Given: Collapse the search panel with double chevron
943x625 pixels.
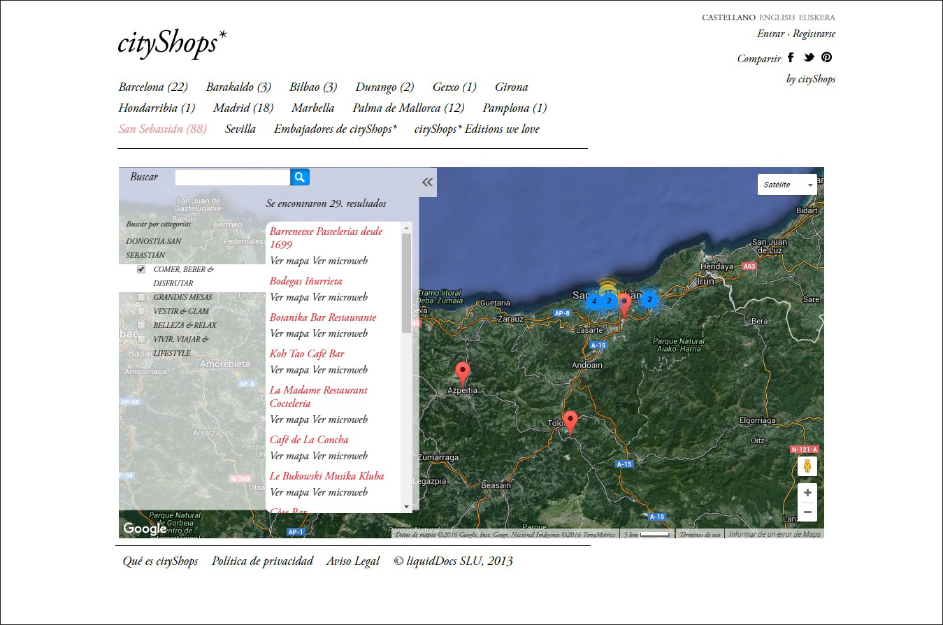Looking at the screenshot, I should pyautogui.click(x=427, y=182).
